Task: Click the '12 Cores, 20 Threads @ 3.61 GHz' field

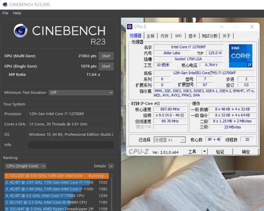Action: [71, 124]
